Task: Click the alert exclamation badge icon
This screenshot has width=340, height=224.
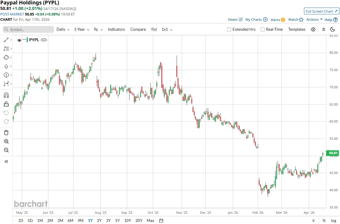Action: (283, 20)
